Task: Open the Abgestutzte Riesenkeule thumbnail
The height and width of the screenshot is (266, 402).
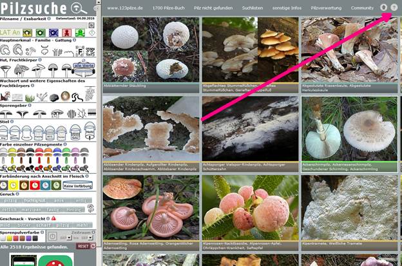Action: (x=350, y=50)
